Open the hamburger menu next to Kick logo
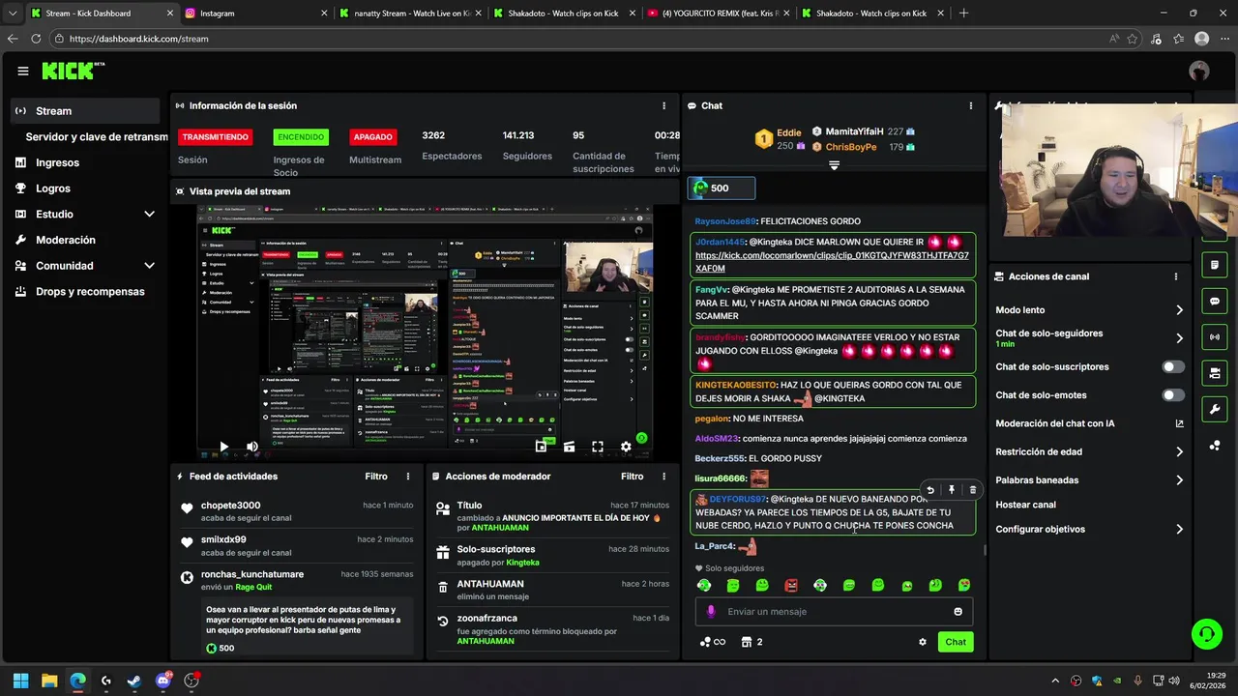The image size is (1238, 696). pos(23,71)
